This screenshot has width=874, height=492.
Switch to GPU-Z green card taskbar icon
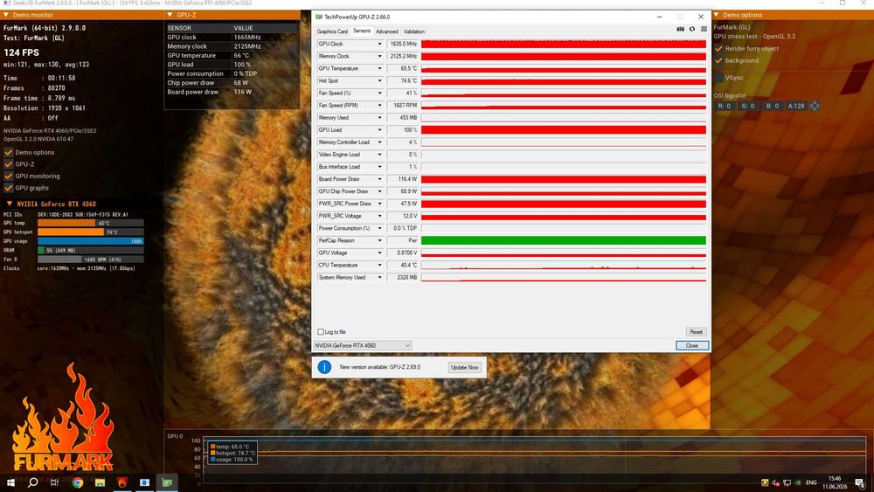167,482
